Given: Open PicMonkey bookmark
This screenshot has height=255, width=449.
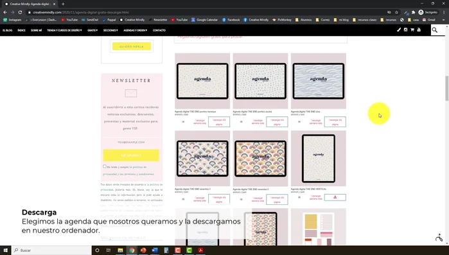Looking at the screenshot, I should (282, 20).
